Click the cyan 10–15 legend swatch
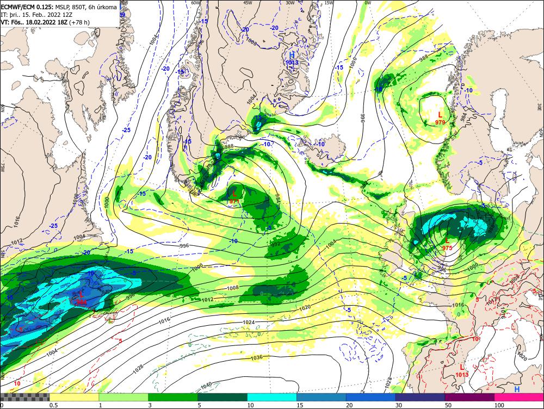 pyautogui.click(x=272, y=397)
